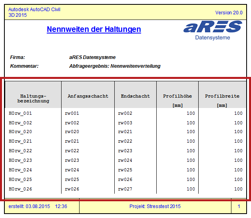This screenshot has width=251, height=218.
Task: Select the 'Autodesk AutoCAD Civil 3D 2015' header text
Action: pos(34,12)
